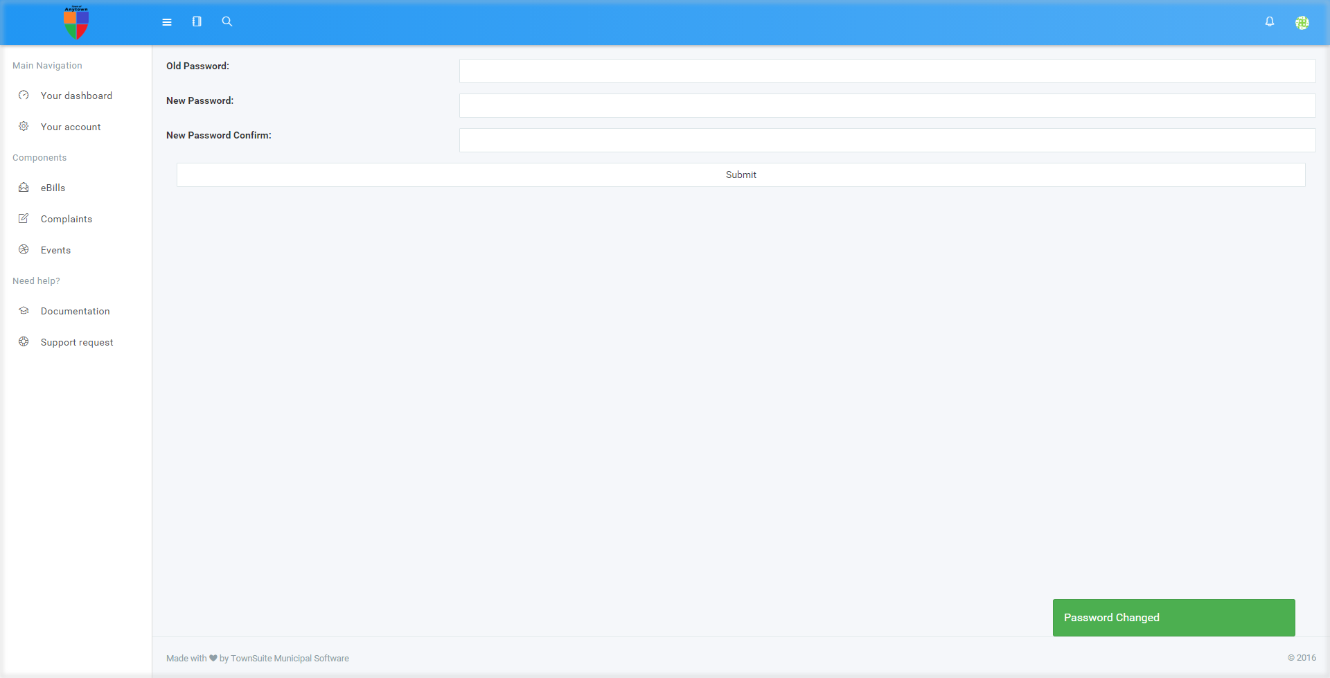
Task: Click the book panel icon in header
Action: click(197, 21)
